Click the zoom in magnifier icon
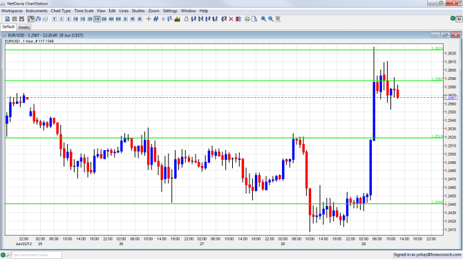Screen dimensions: 463x259 [x=263, y=19]
